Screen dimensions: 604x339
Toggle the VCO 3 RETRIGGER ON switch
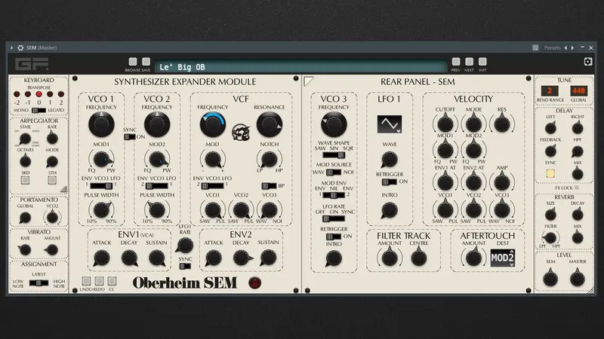point(334,237)
